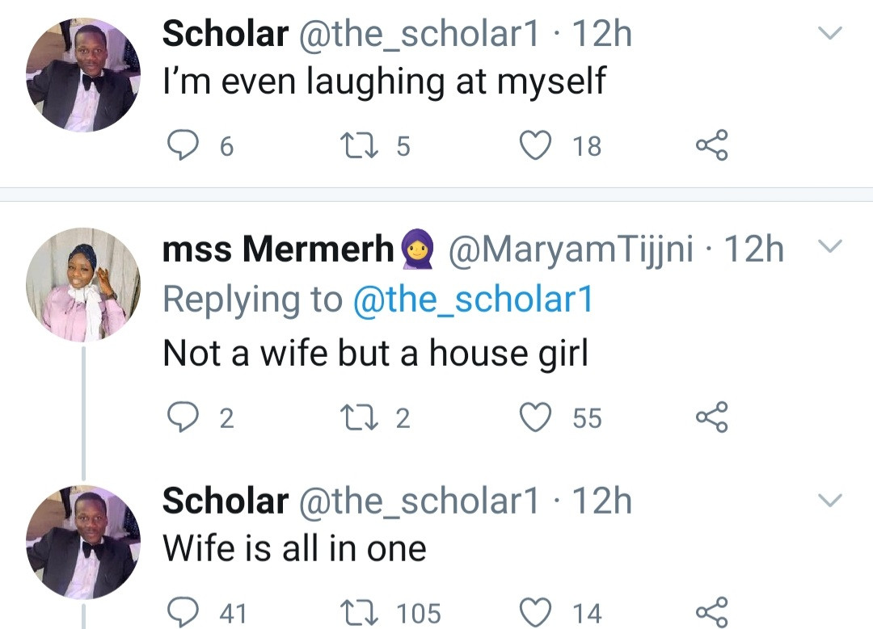The width and height of the screenshot is (873, 629).
Task: Open the @MaryamTijjni profile handle
Action: pos(570,251)
